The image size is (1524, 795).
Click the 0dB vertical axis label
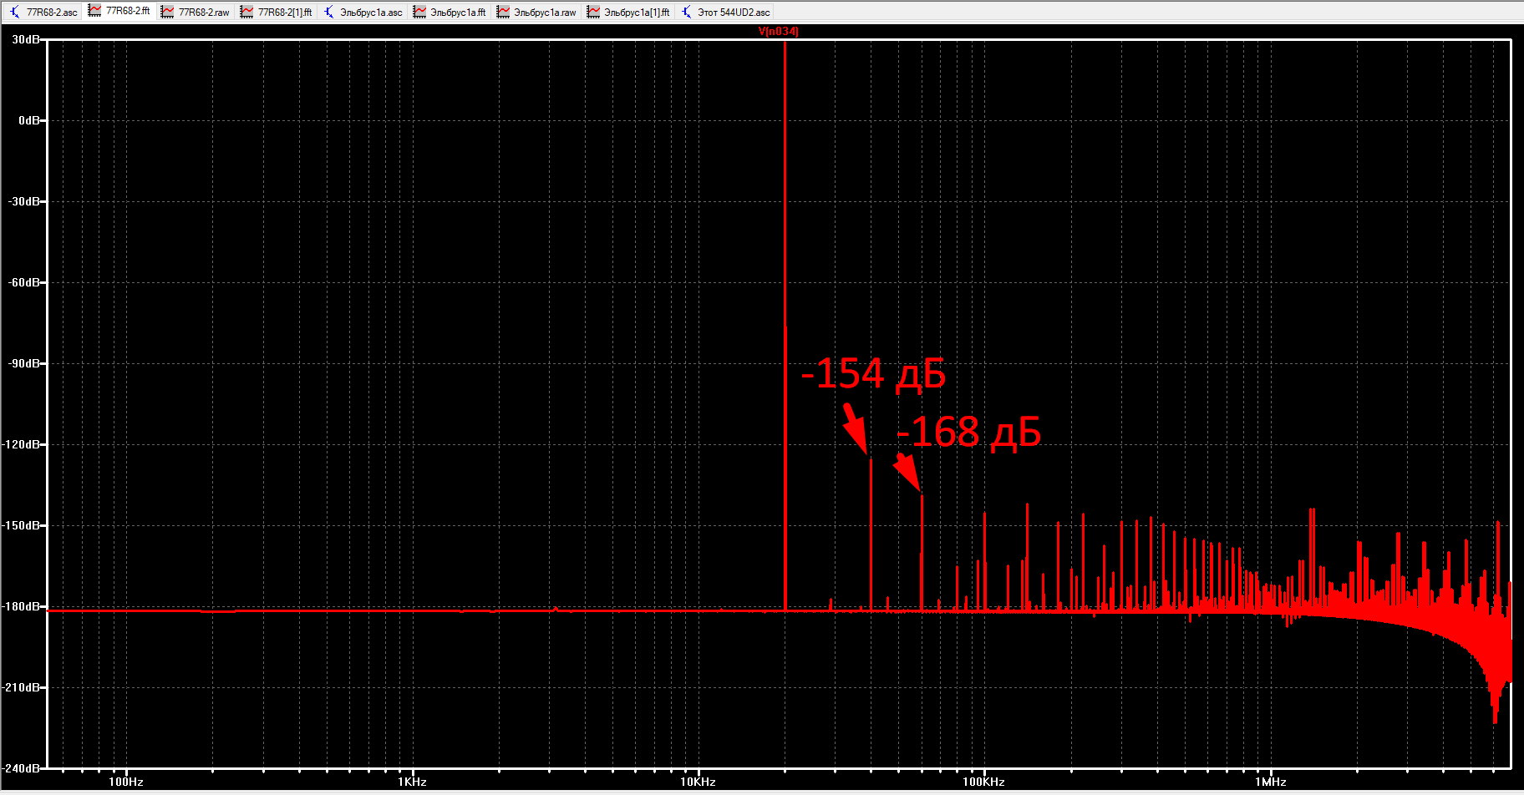tap(29, 120)
